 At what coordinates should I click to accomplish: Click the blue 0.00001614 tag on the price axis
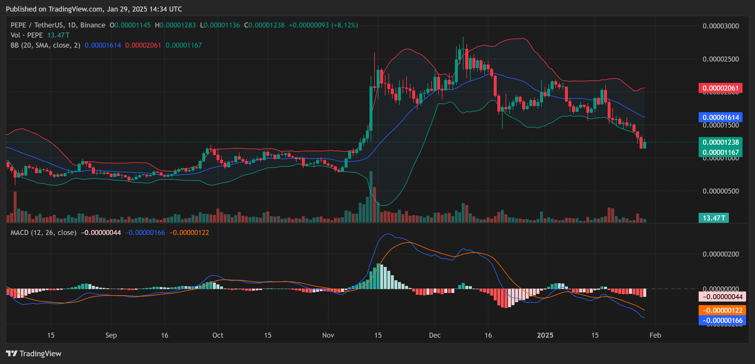click(721, 117)
